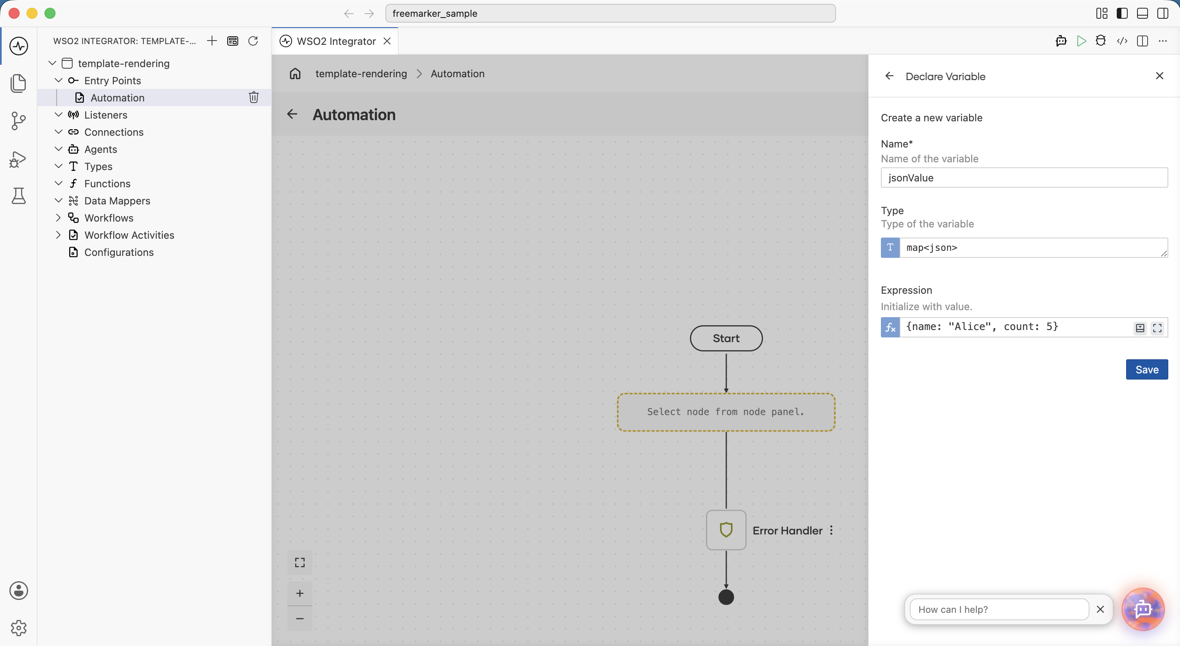Zoom out with the canvas minus button
1180x646 pixels.
(x=299, y=619)
